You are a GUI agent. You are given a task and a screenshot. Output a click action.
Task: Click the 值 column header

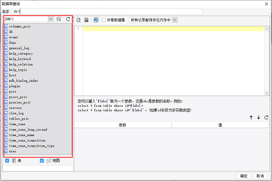pyautogui.click(x=220, y=125)
